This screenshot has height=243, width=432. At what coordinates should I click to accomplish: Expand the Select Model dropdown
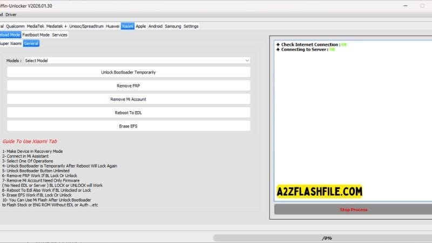pos(137,60)
